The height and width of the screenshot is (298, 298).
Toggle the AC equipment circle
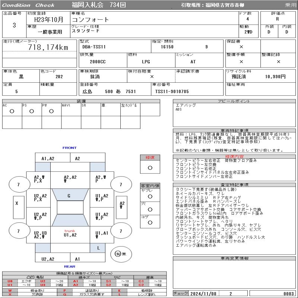pos(12,111)
